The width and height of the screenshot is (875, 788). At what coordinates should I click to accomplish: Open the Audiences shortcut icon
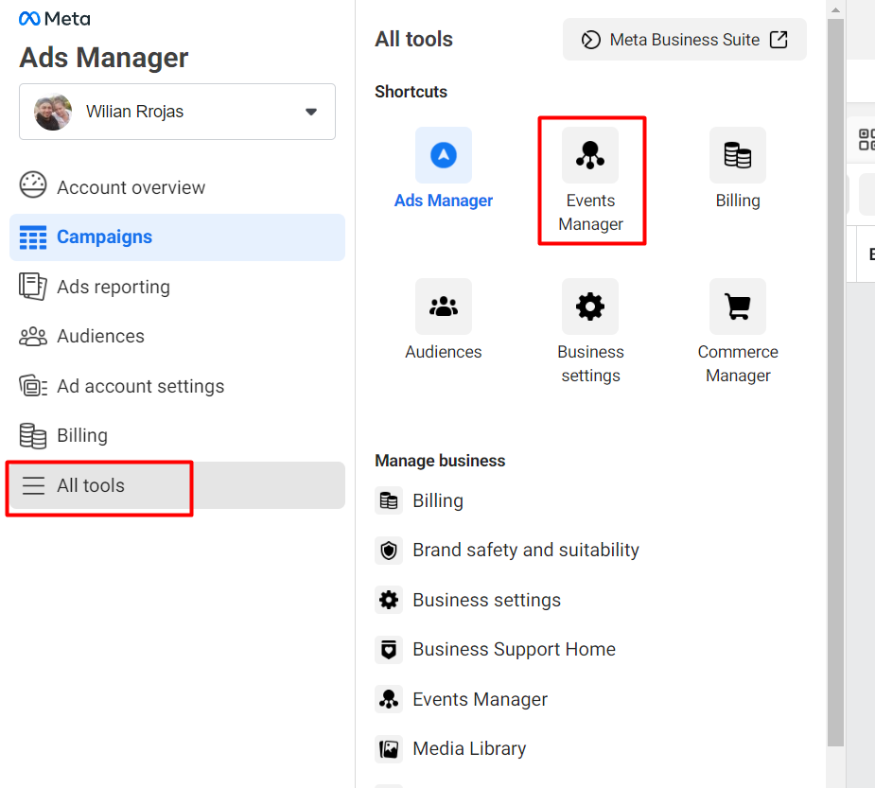pyautogui.click(x=444, y=306)
